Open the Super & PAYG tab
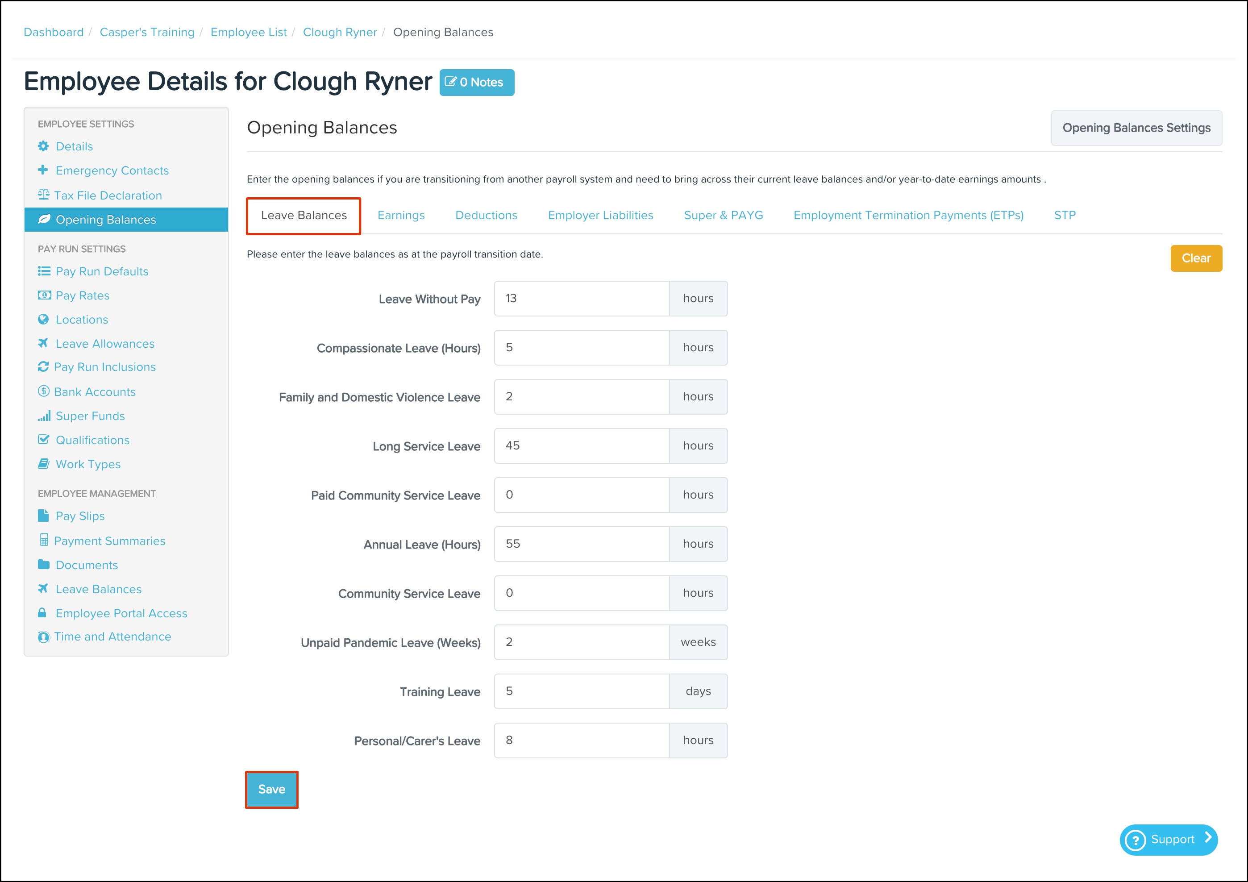The image size is (1248, 882). tap(723, 215)
